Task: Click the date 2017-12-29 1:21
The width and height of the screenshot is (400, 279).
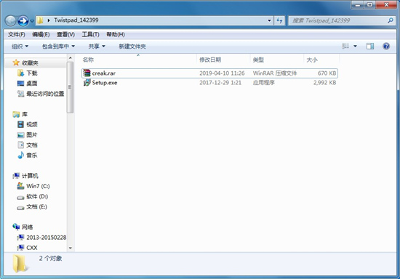Action: [x=220, y=83]
